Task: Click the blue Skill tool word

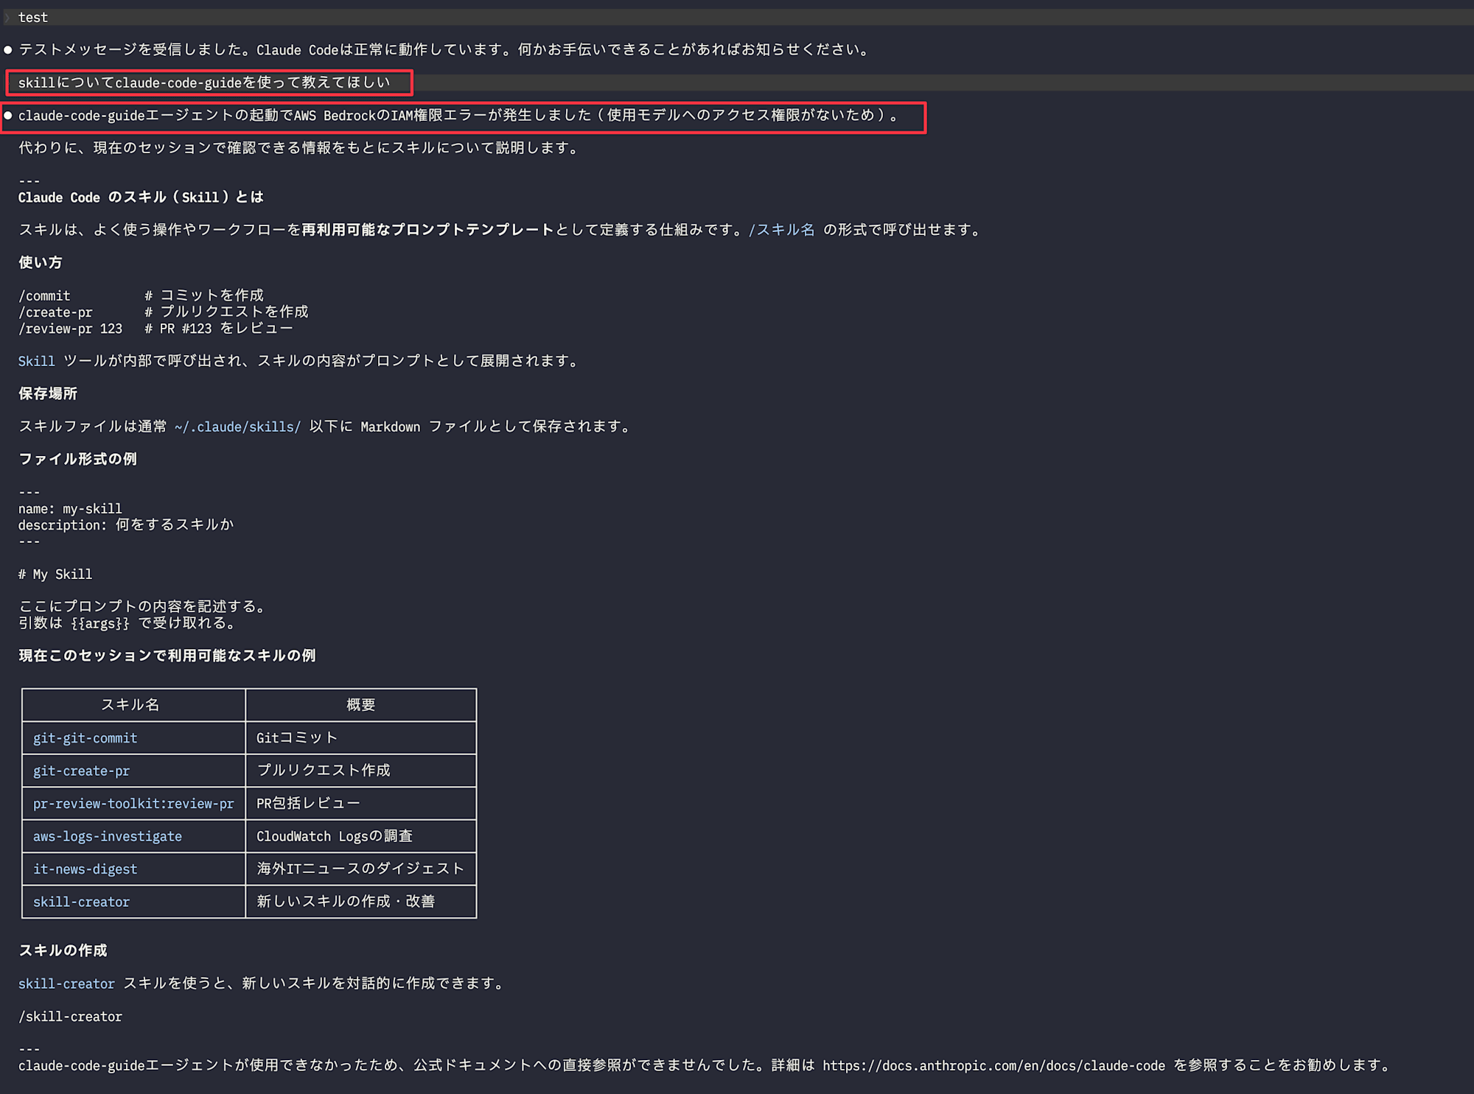Action: point(36,361)
